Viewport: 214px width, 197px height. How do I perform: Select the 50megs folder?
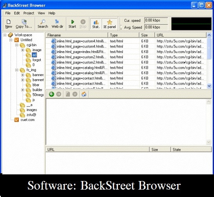(x=38, y=95)
